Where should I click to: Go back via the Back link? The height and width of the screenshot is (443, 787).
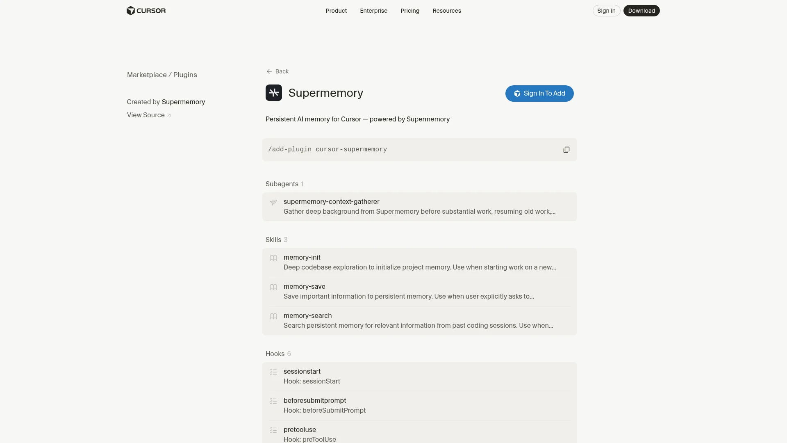(277, 71)
